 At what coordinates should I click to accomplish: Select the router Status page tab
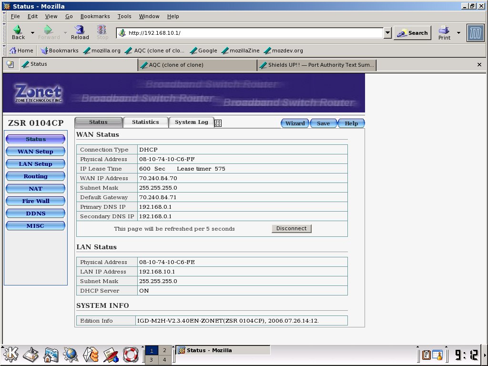(98, 122)
